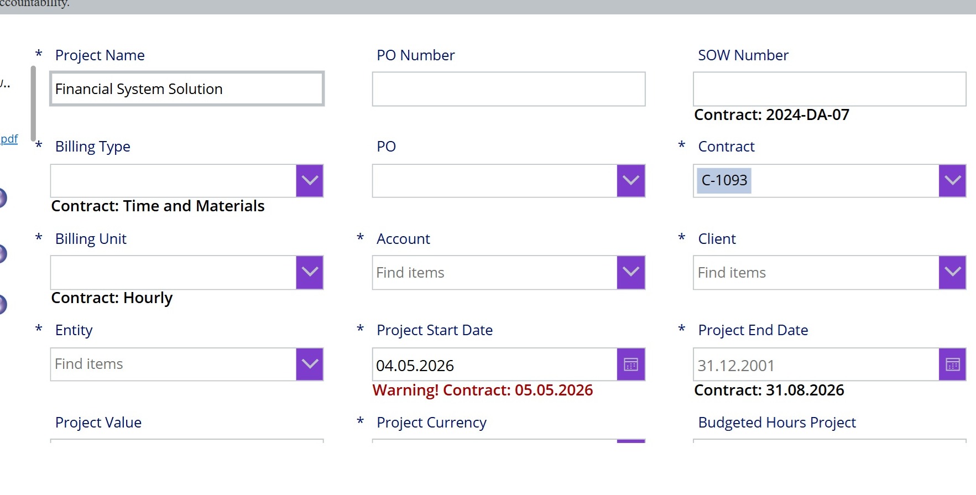Click the "Billing Unit" label
This screenshot has width=976, height=495.
pyautogui.click(x=91, y=239)
